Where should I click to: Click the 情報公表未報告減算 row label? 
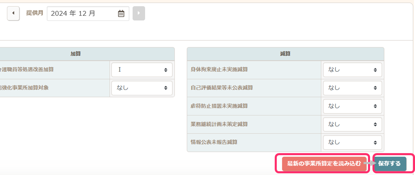tap(214, 142)
